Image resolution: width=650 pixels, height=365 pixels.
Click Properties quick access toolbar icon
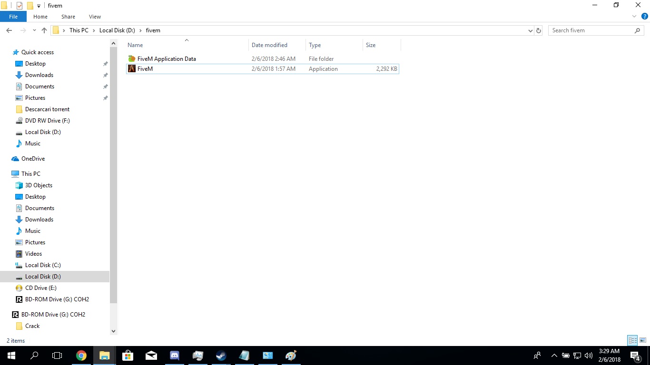click(x=20, y=6)
